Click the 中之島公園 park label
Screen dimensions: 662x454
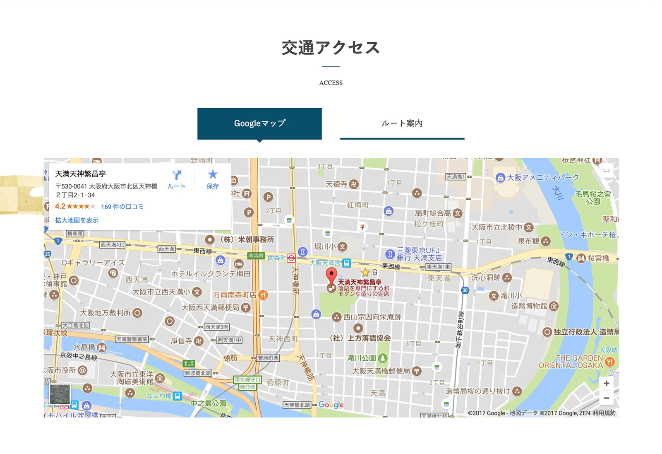point(208,403)
